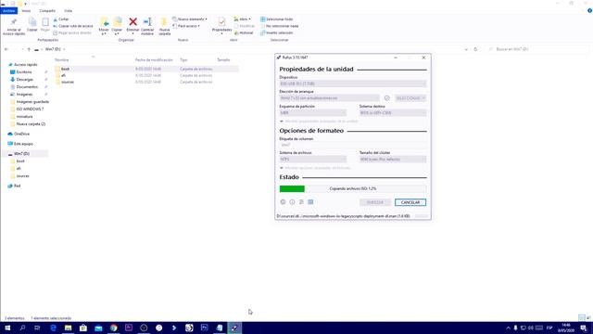Click the EMPEZAR button in Rufus
Viewport: 593px width, 334px height.
[x=375, y=202]
